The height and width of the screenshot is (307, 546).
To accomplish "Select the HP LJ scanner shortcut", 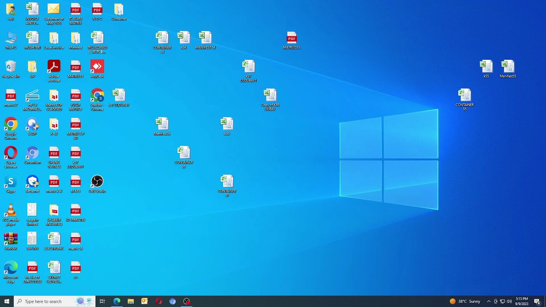I will point(32,100).
